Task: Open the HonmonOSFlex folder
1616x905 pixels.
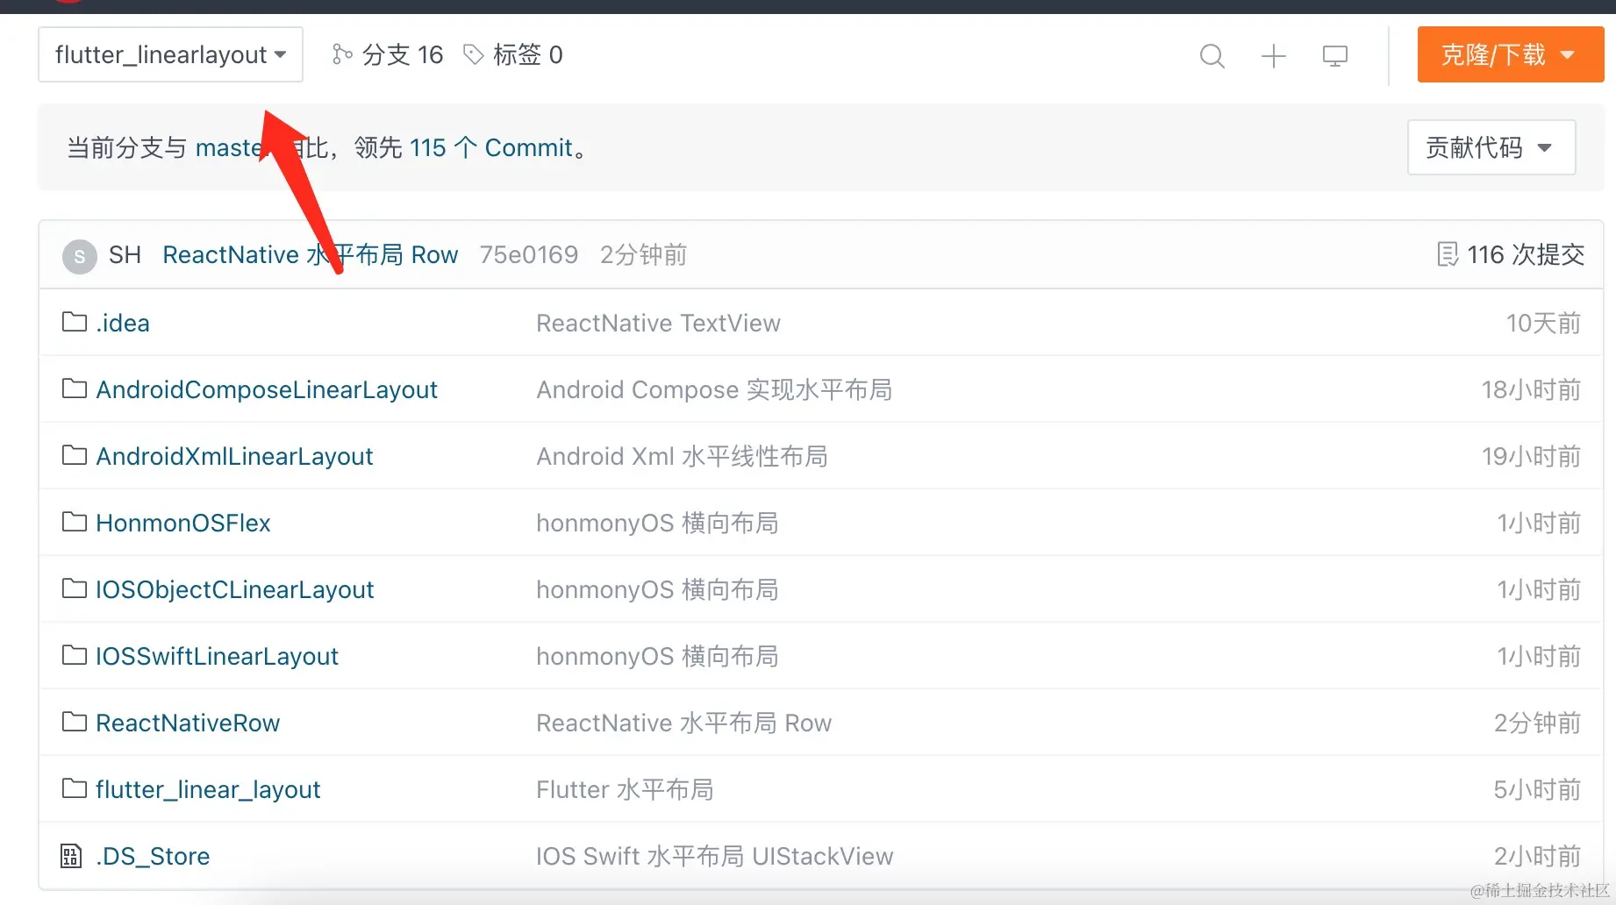Action: click(x=183, y=523)
